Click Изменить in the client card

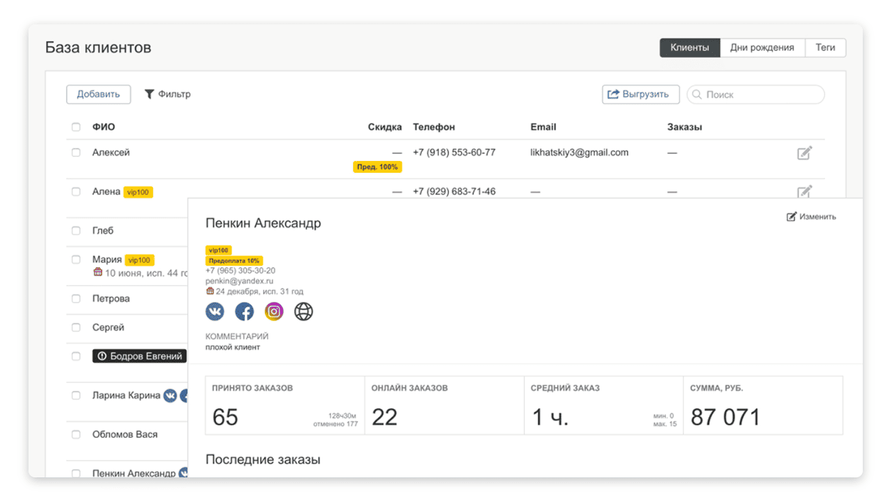pos(811,217)
